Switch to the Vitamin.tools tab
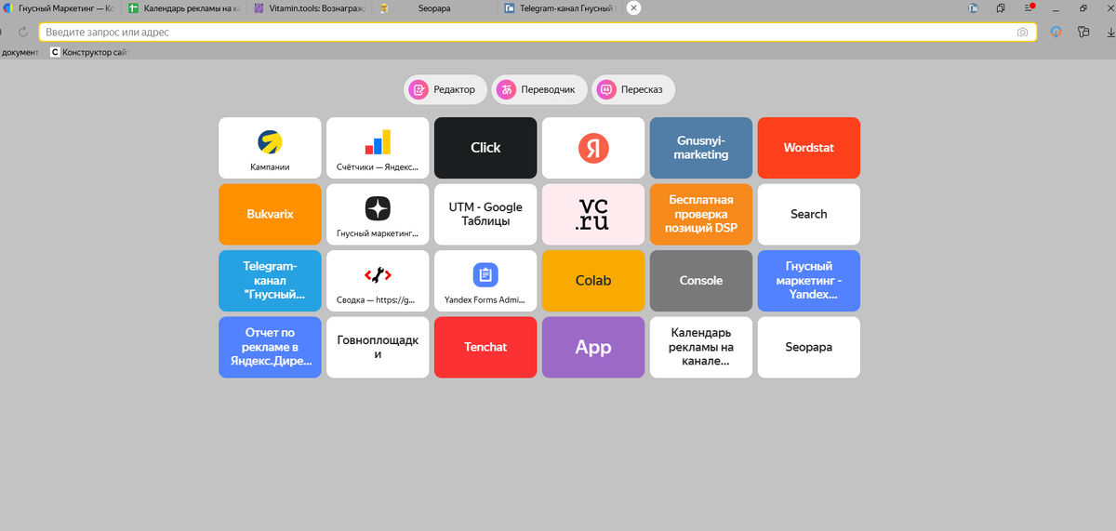 point(310,7)
